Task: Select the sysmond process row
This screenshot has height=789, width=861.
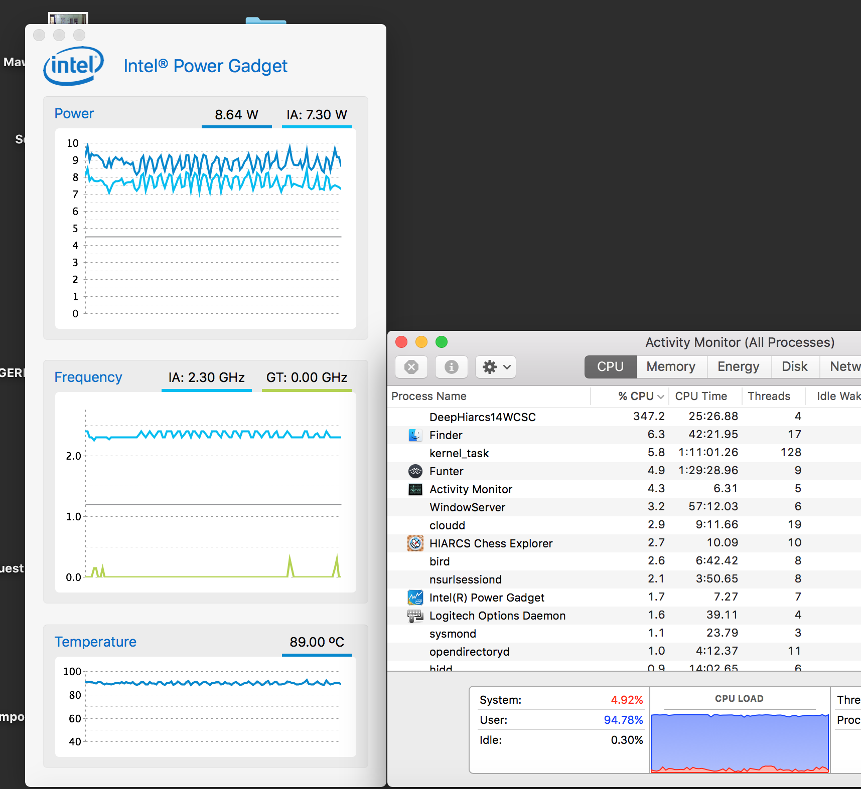Action: click(624, 633)
